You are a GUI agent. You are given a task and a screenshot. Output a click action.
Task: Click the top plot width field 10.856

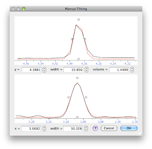click(73, 70)
